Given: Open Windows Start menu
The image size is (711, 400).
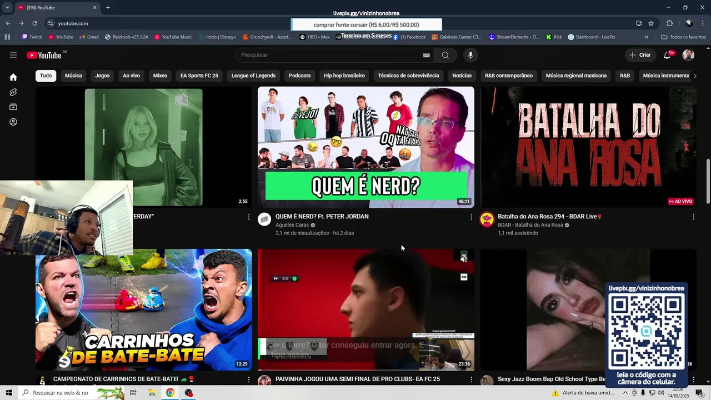Looking at the screenshot, I should tap(9, 393).
